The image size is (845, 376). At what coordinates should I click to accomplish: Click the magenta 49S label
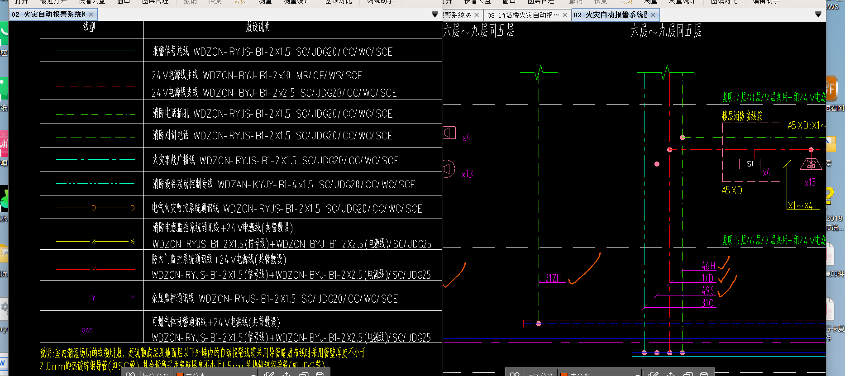708,290
